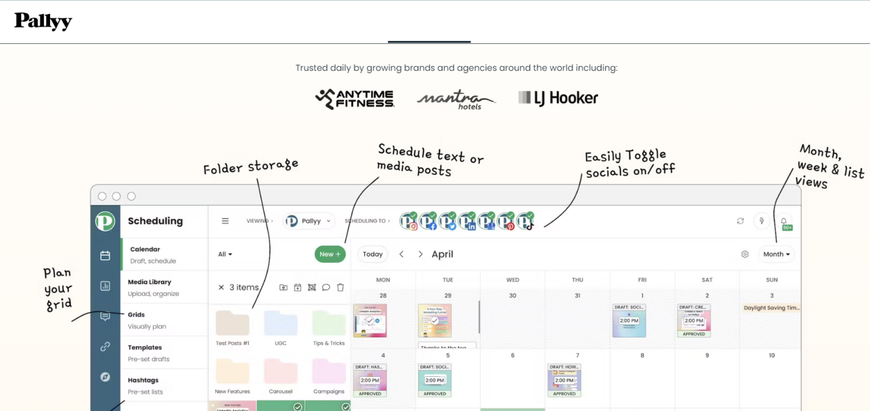Click the Scheduling panel title
This screenshot has height=411, width=870.
click(155, 221)
